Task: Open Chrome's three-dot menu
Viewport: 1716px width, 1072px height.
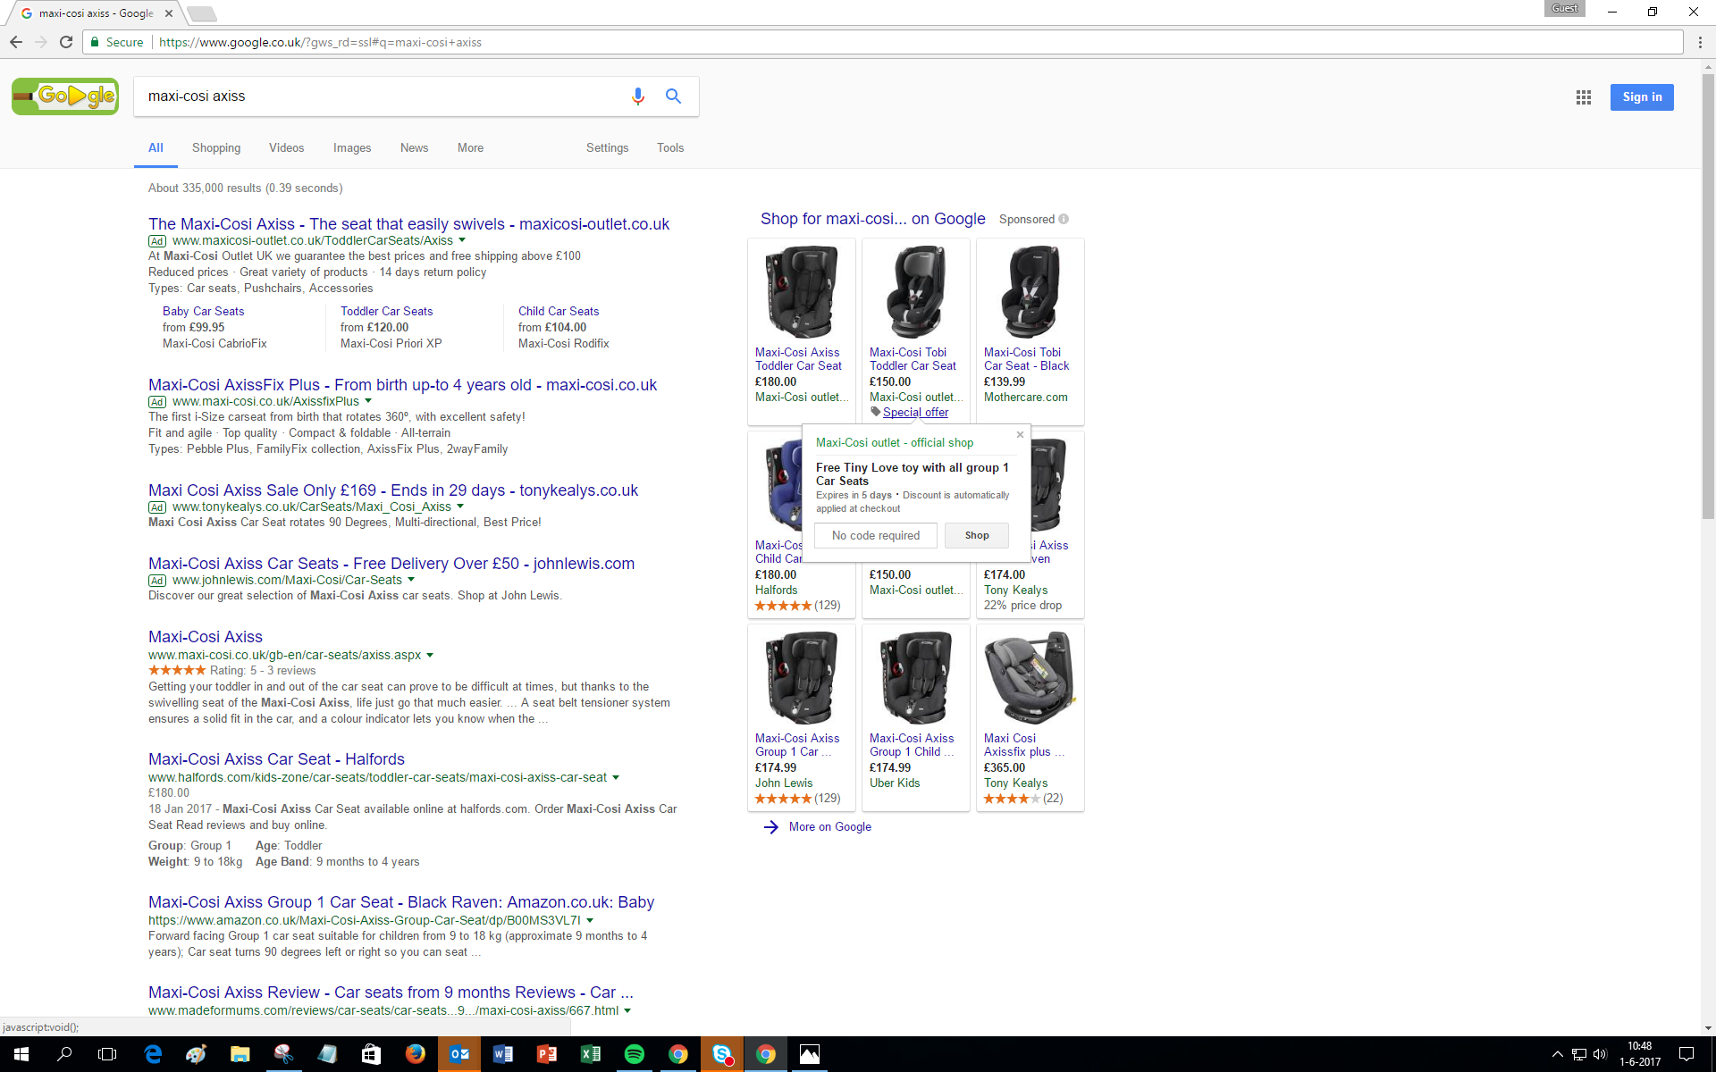Action: [1700, 42]
